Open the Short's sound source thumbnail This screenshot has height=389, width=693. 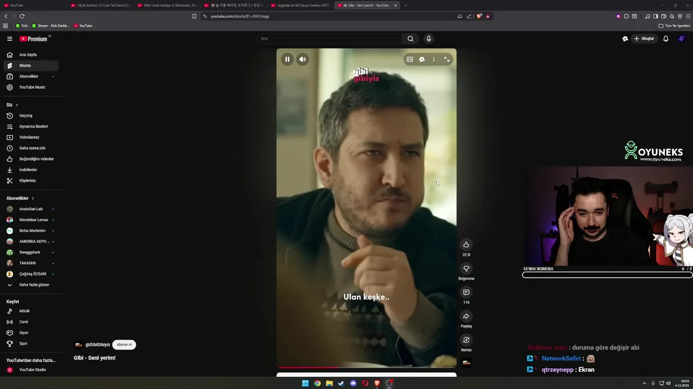tap(466, 363)
